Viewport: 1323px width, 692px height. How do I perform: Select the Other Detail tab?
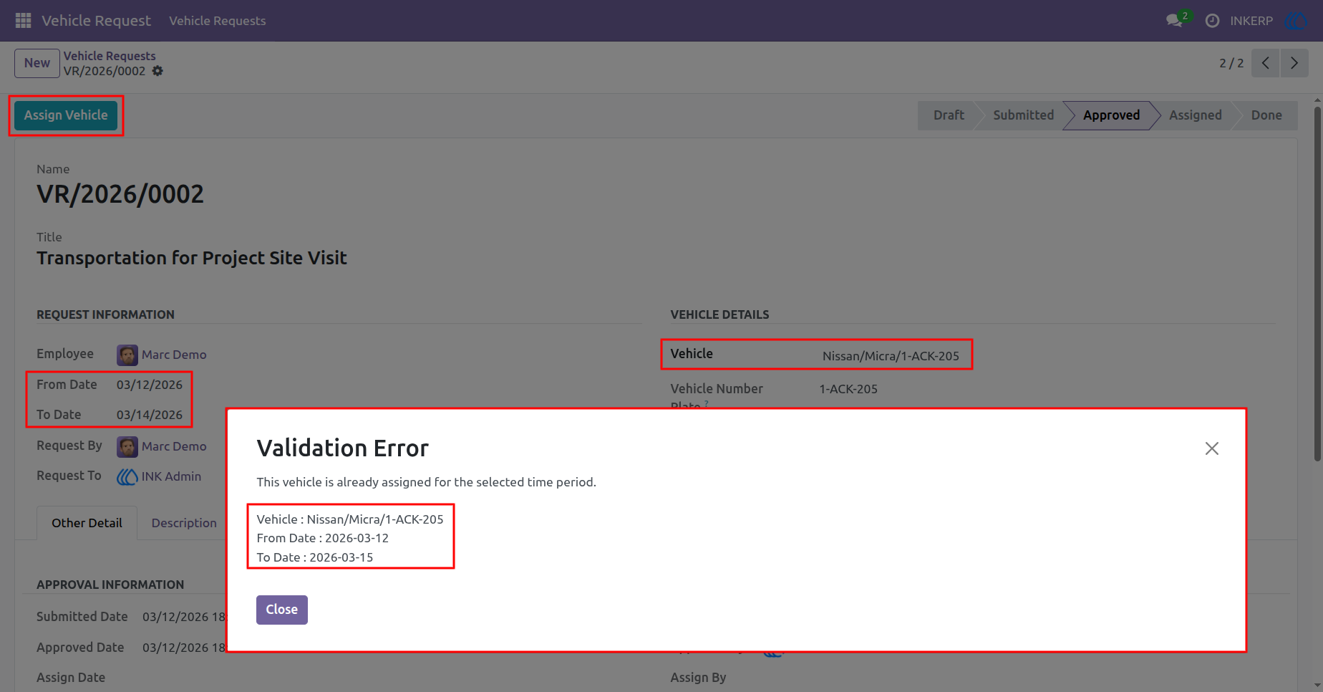point(87,523)
